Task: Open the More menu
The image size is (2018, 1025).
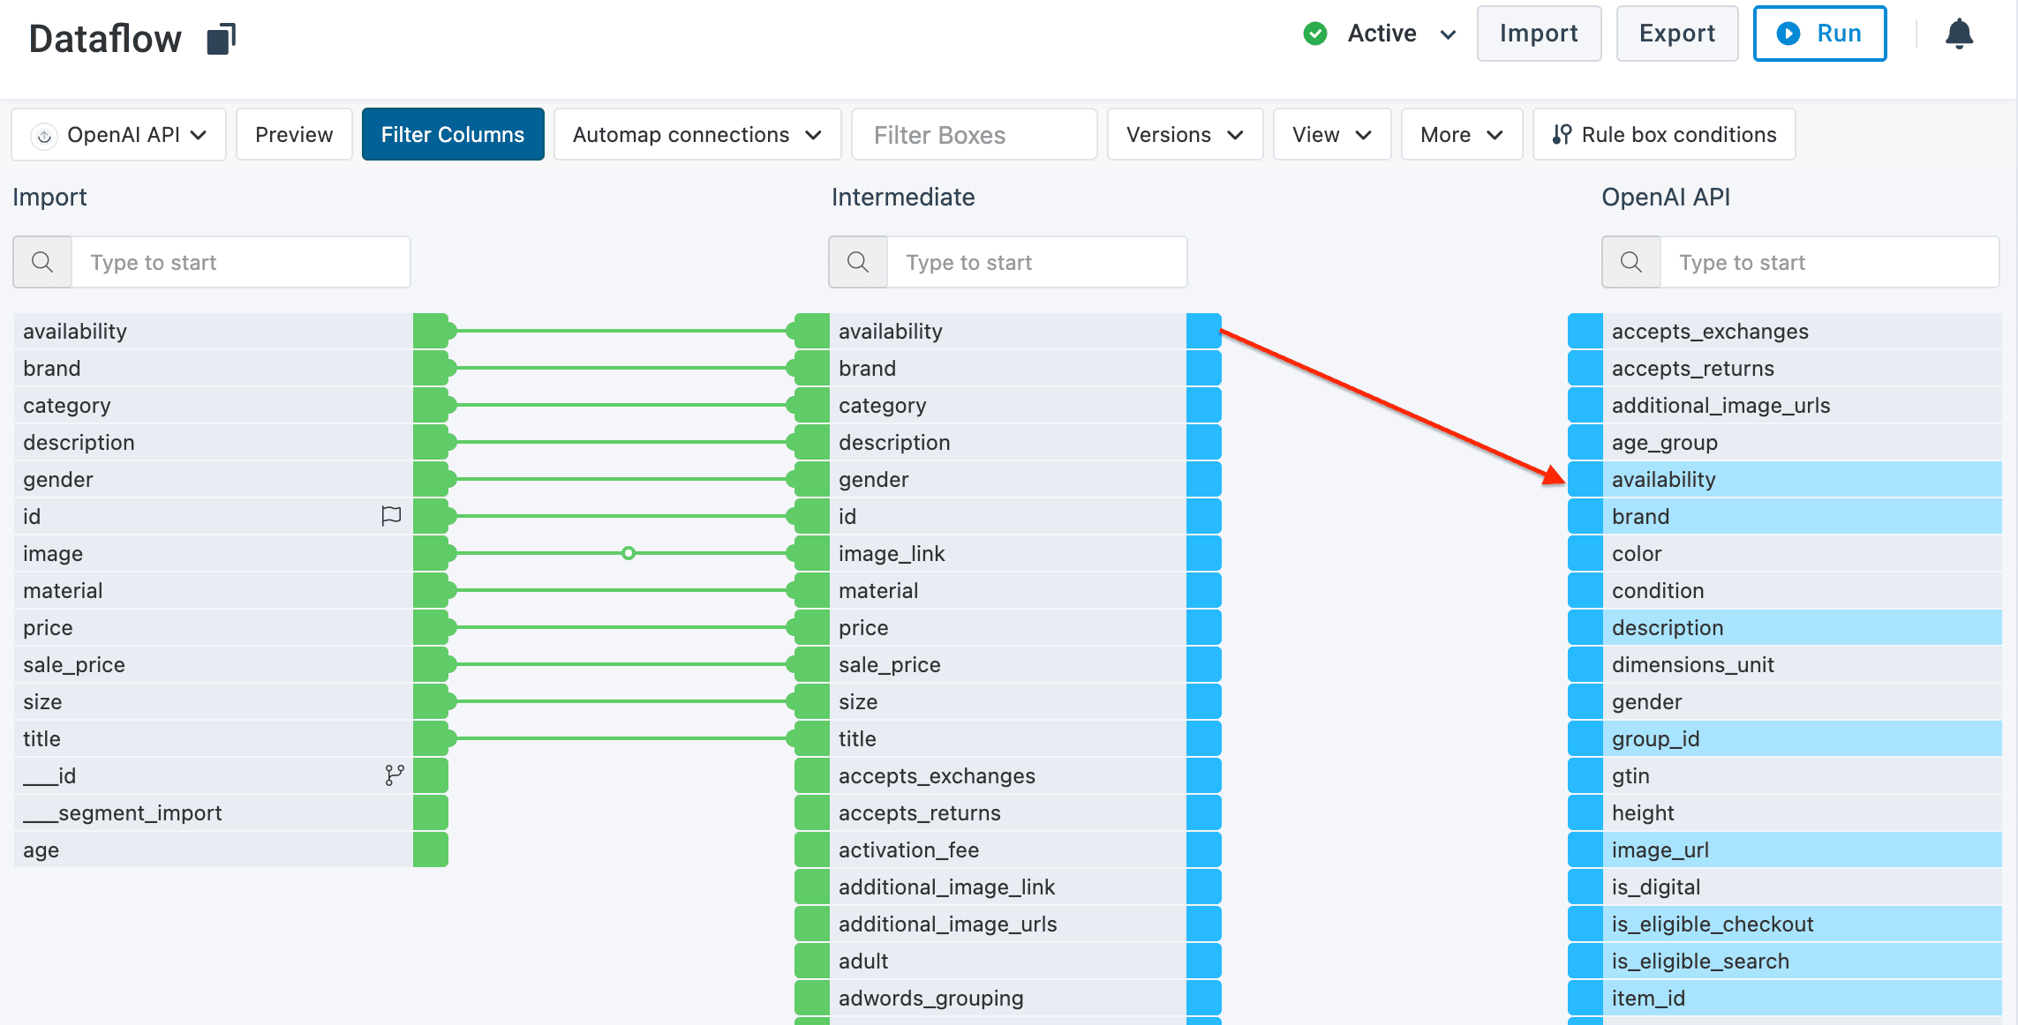Action: click(x=1461, y=134)
